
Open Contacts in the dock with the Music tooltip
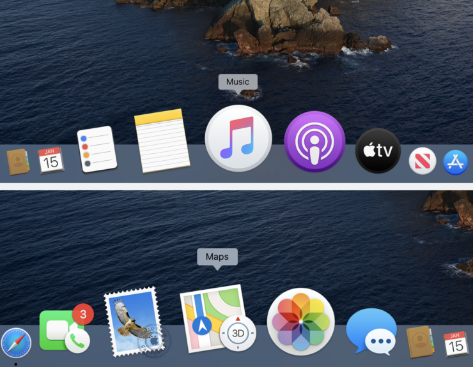point(18,161)
